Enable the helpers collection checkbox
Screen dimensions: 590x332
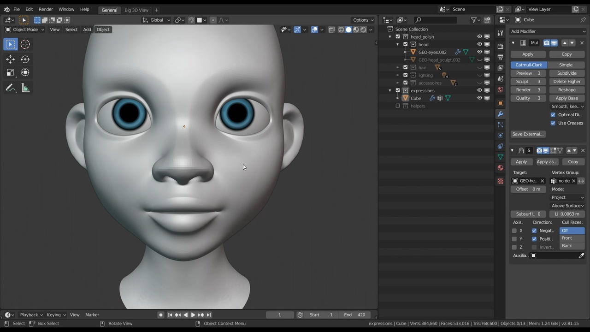click(x=398, y=106)
